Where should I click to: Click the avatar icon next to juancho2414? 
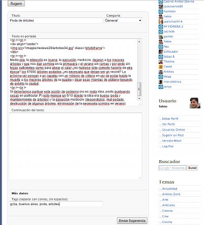(161, 21)
